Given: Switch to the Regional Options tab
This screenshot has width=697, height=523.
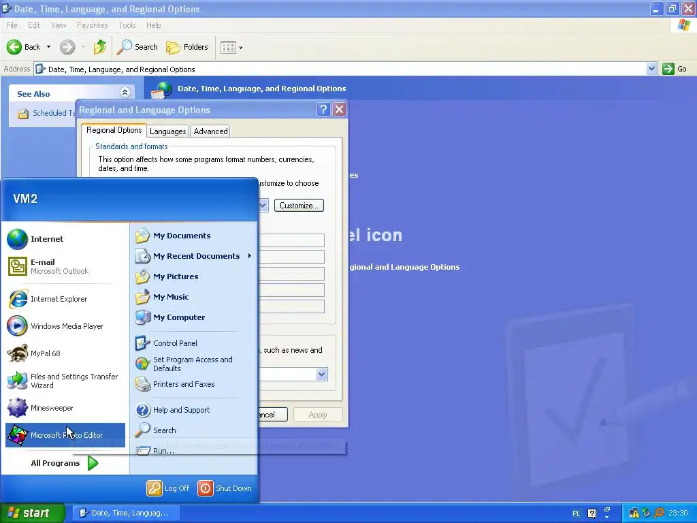Looking at the screenshot, I should click(114, 130).
